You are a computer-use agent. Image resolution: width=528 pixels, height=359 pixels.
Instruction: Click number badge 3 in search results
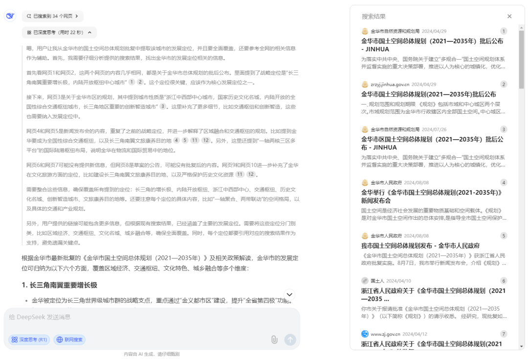tap(504, 129)
